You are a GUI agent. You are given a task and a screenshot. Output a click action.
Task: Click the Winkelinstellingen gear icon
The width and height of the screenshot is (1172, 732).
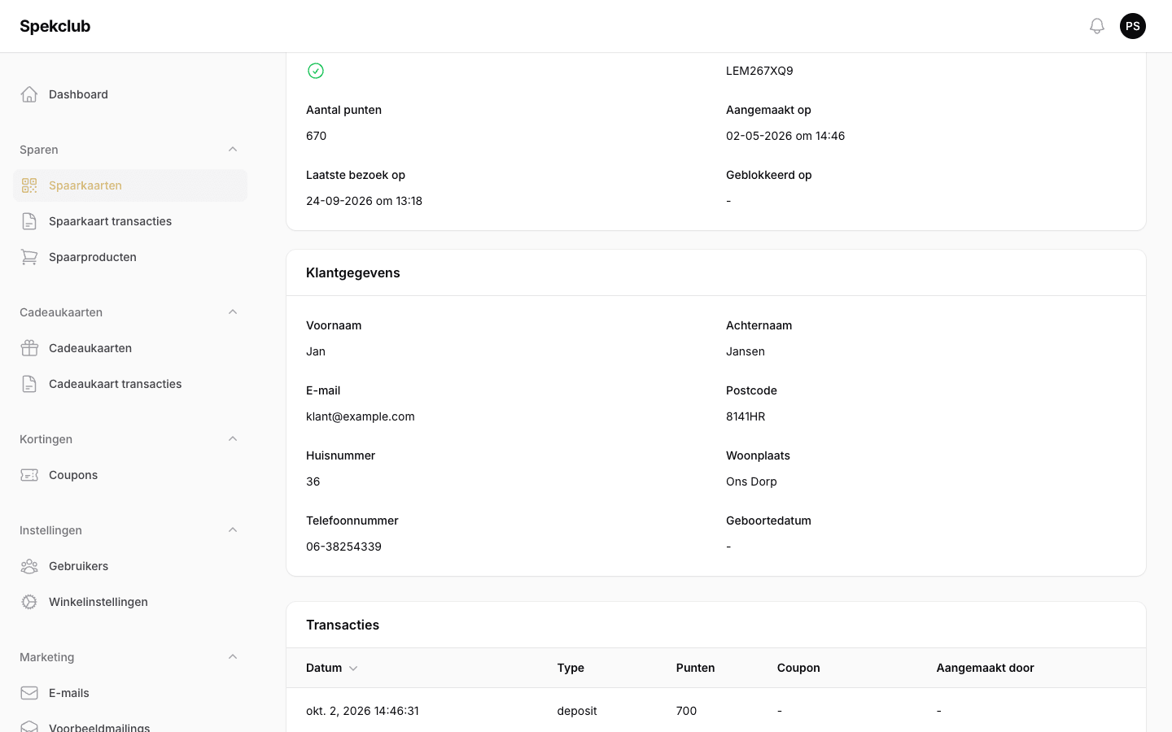tap(29, 602)
